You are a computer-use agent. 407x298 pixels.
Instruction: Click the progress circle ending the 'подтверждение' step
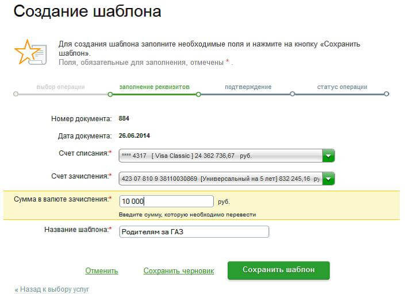coord(292,94)
